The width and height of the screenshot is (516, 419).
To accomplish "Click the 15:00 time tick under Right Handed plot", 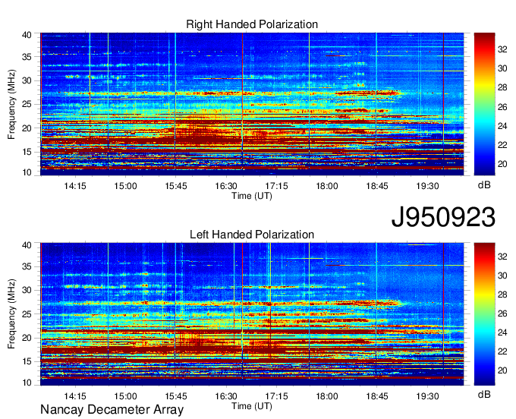I will 125,186.
